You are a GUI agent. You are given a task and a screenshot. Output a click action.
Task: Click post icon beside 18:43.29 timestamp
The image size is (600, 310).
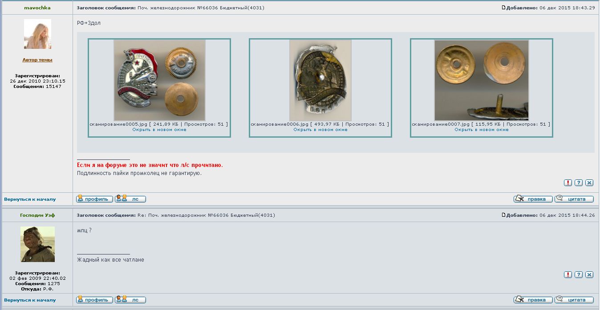(503, 8)
